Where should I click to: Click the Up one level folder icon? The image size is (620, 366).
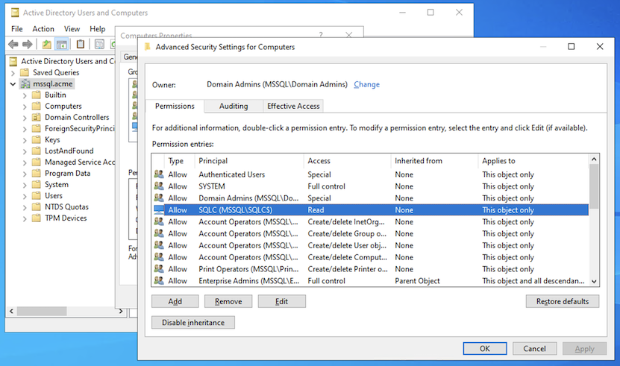47,44
